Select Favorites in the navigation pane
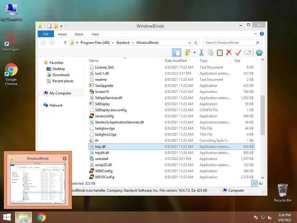The height and width of the screenshot is (223, 297). click(x=56, y=63)
